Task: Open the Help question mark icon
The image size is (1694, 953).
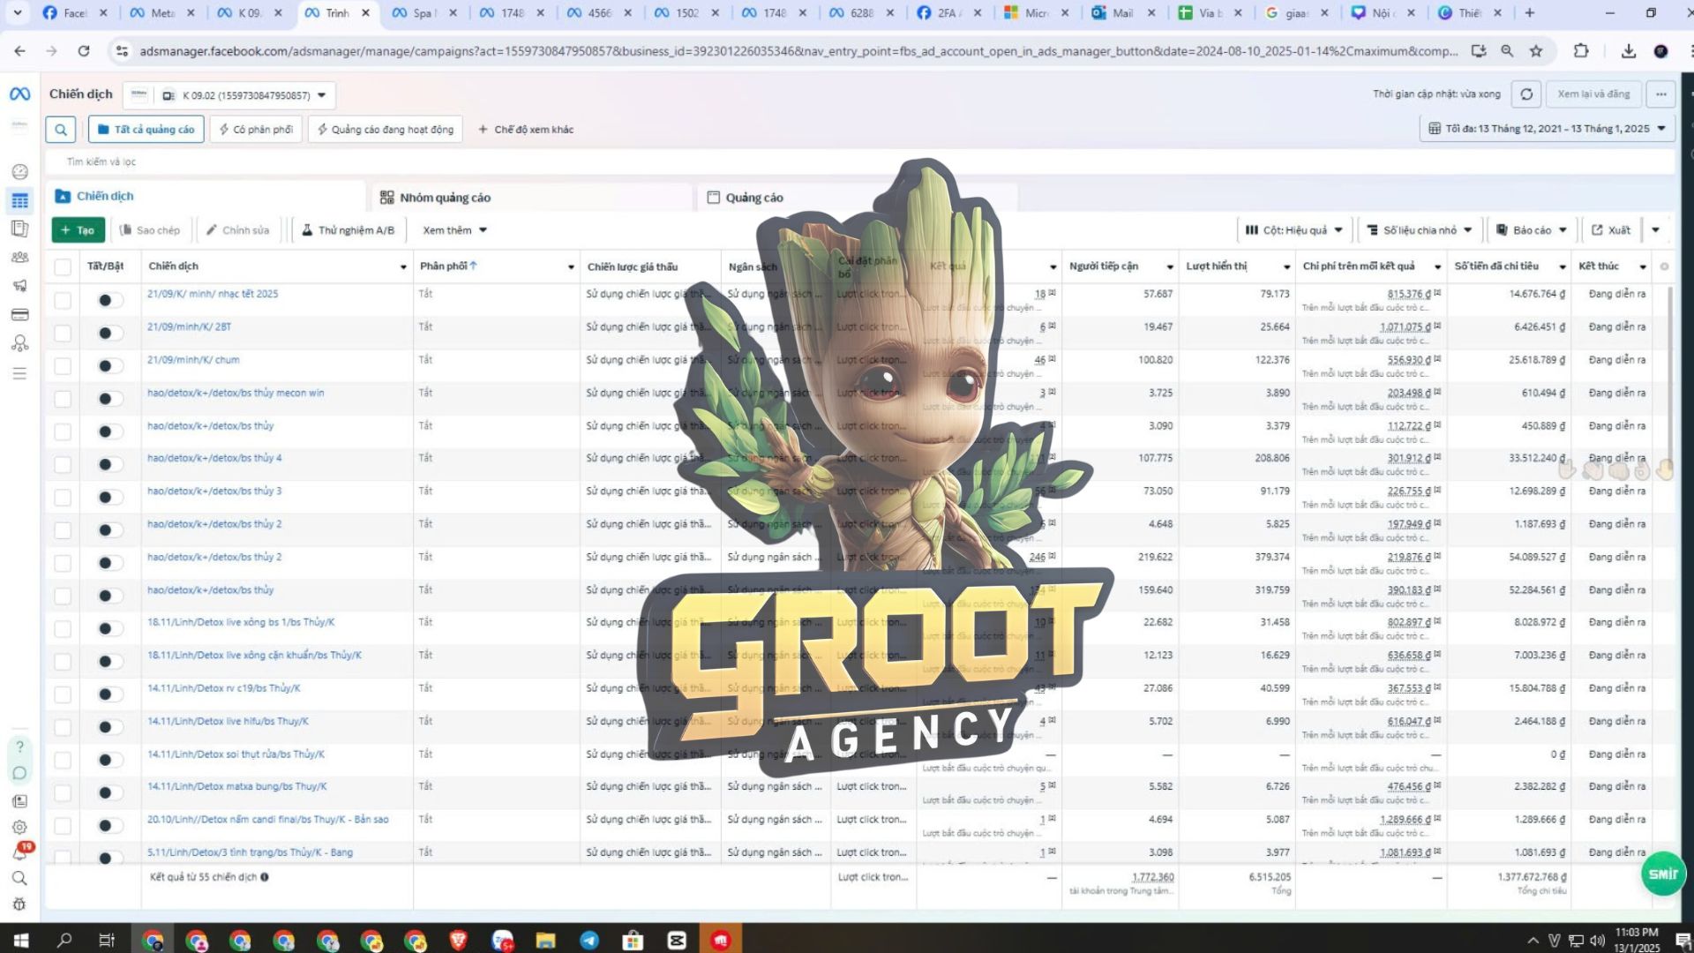Action: [x=19, y=747]
